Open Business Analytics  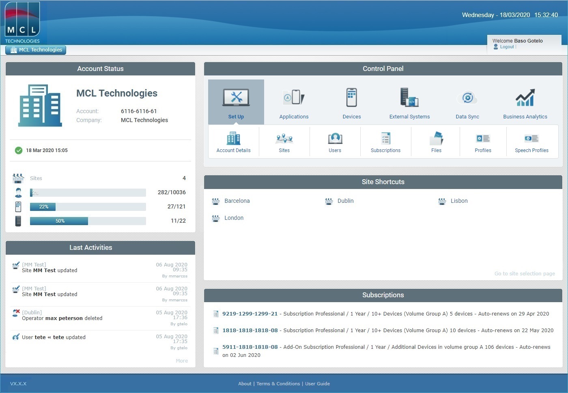525,102
